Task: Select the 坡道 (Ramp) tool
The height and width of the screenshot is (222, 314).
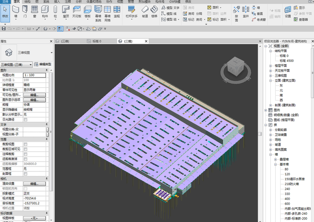Action: point(145,12)
